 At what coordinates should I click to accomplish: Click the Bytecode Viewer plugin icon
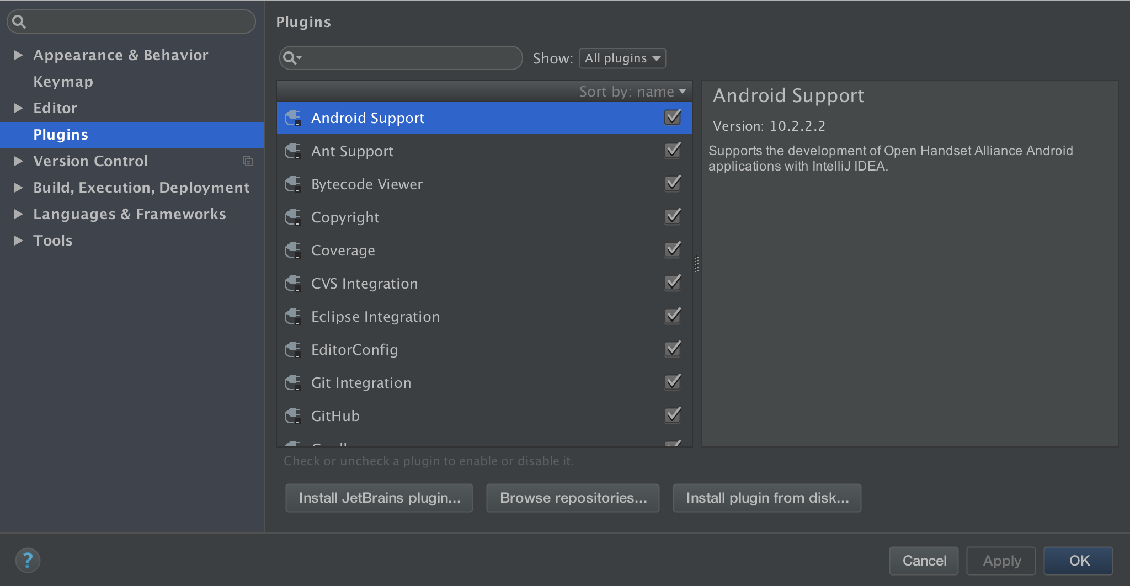pos(293,184)
